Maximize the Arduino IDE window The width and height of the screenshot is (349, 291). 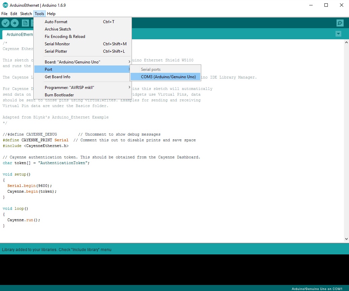click(x=326, y=5)
